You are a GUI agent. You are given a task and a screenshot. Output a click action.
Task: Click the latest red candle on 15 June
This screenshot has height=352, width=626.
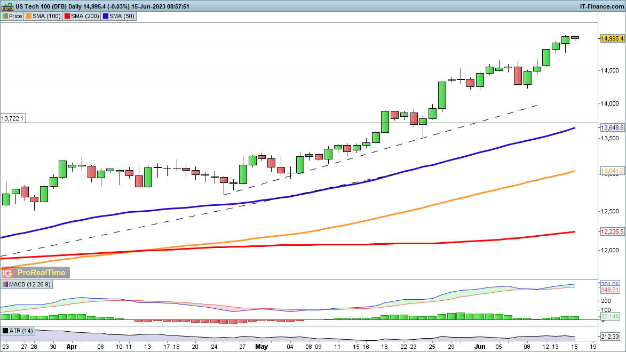(575, 37)
